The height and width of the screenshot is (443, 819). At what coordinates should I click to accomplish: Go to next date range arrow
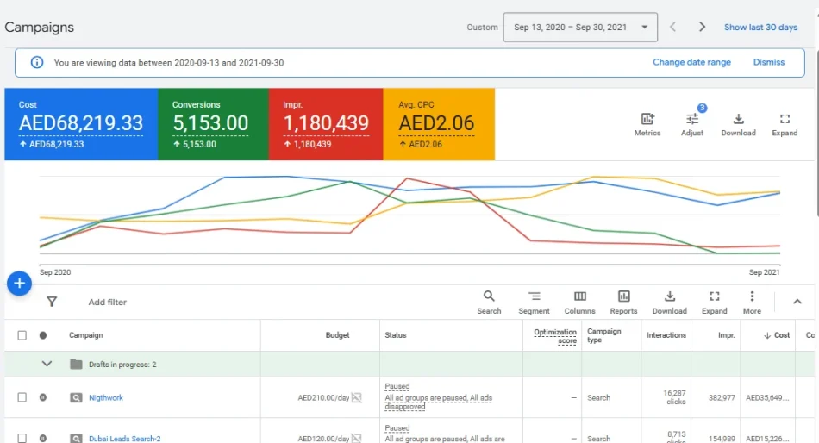[x=702, y=27]
